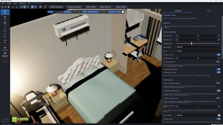
Task: Toggle the 'Перекрытия над комнатами' switch
Action: pos(218,91)
